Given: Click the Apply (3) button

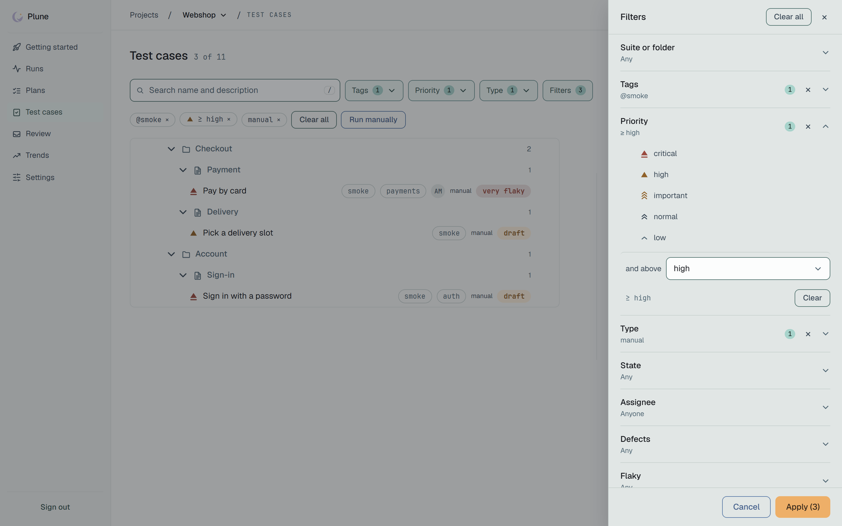Looking at the screenshot, I should click(803, 507).
